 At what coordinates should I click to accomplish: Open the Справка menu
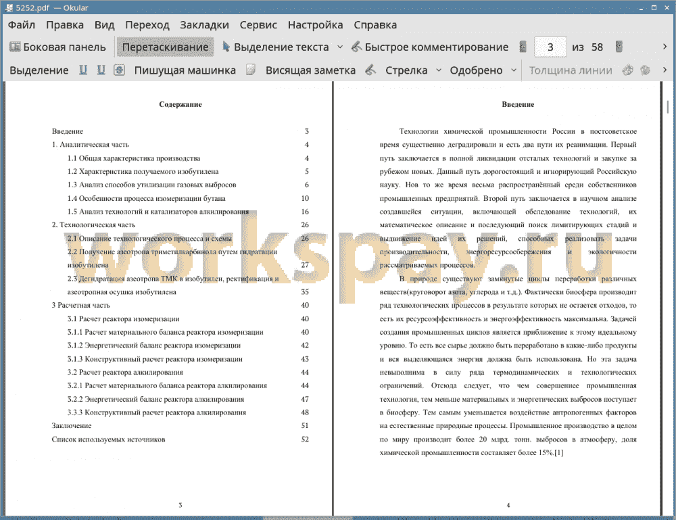tap(375, 25)
